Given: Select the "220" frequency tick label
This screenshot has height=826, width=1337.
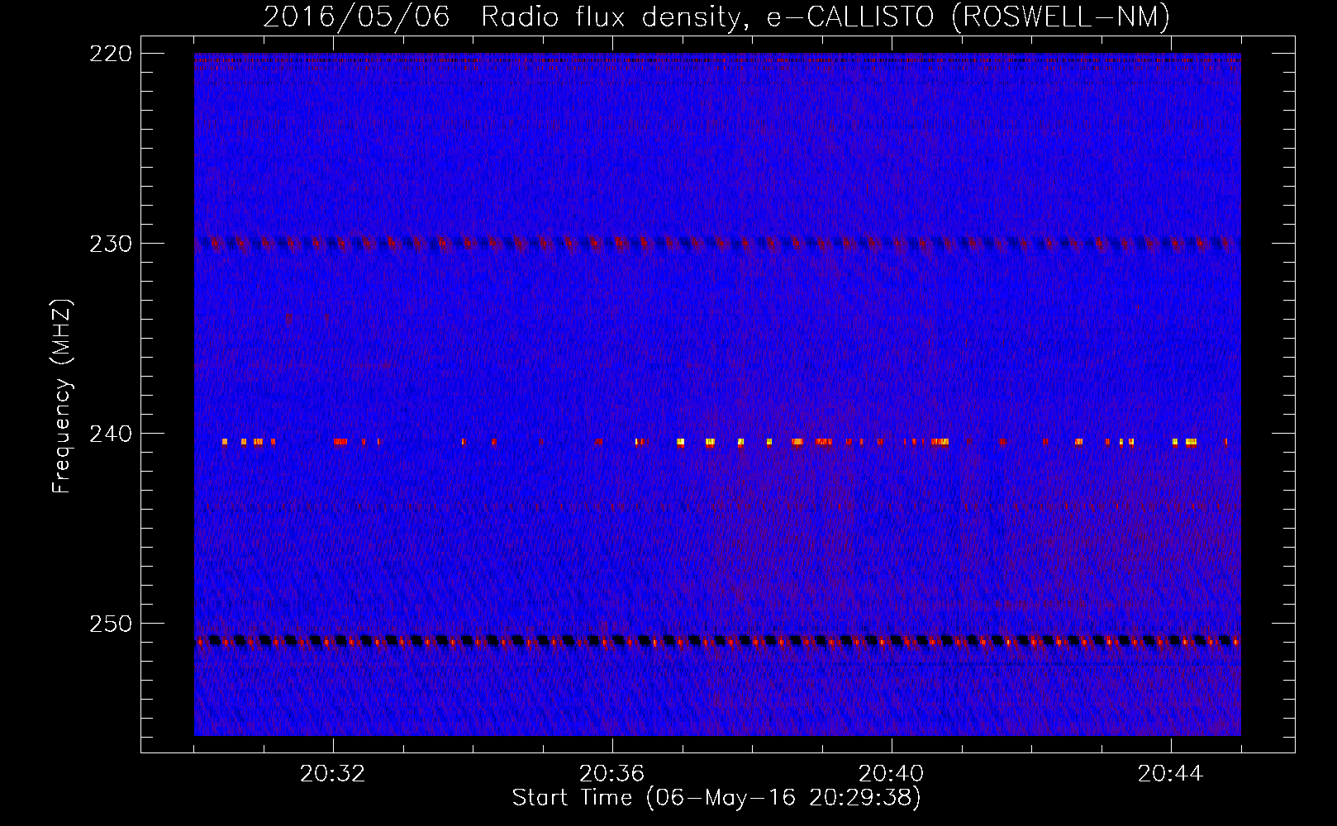Looking at the screenshot, I should tap(110, 54).
